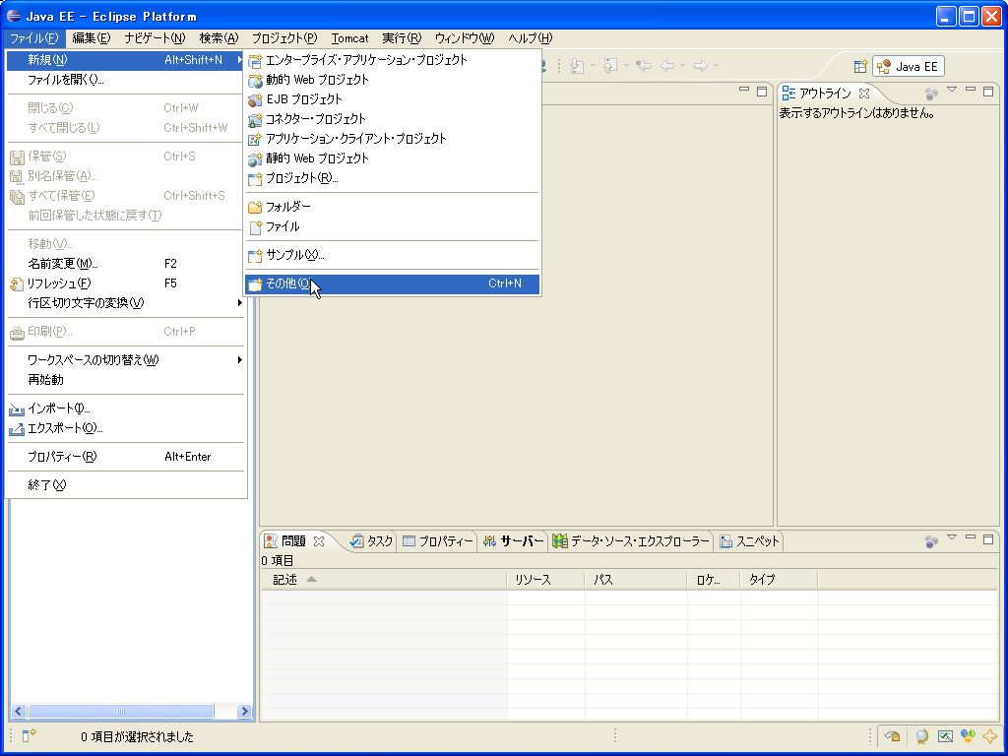Close the 問題 tab with its X
Viewport: 1008px width, 756px height.
[318, 541]
